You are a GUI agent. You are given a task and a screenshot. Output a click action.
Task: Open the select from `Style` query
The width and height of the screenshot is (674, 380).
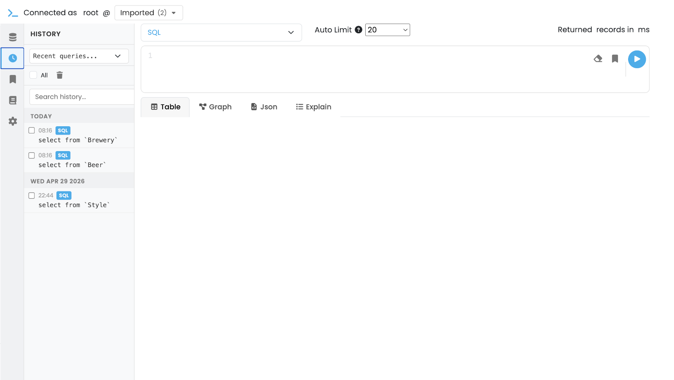point(74,205)
